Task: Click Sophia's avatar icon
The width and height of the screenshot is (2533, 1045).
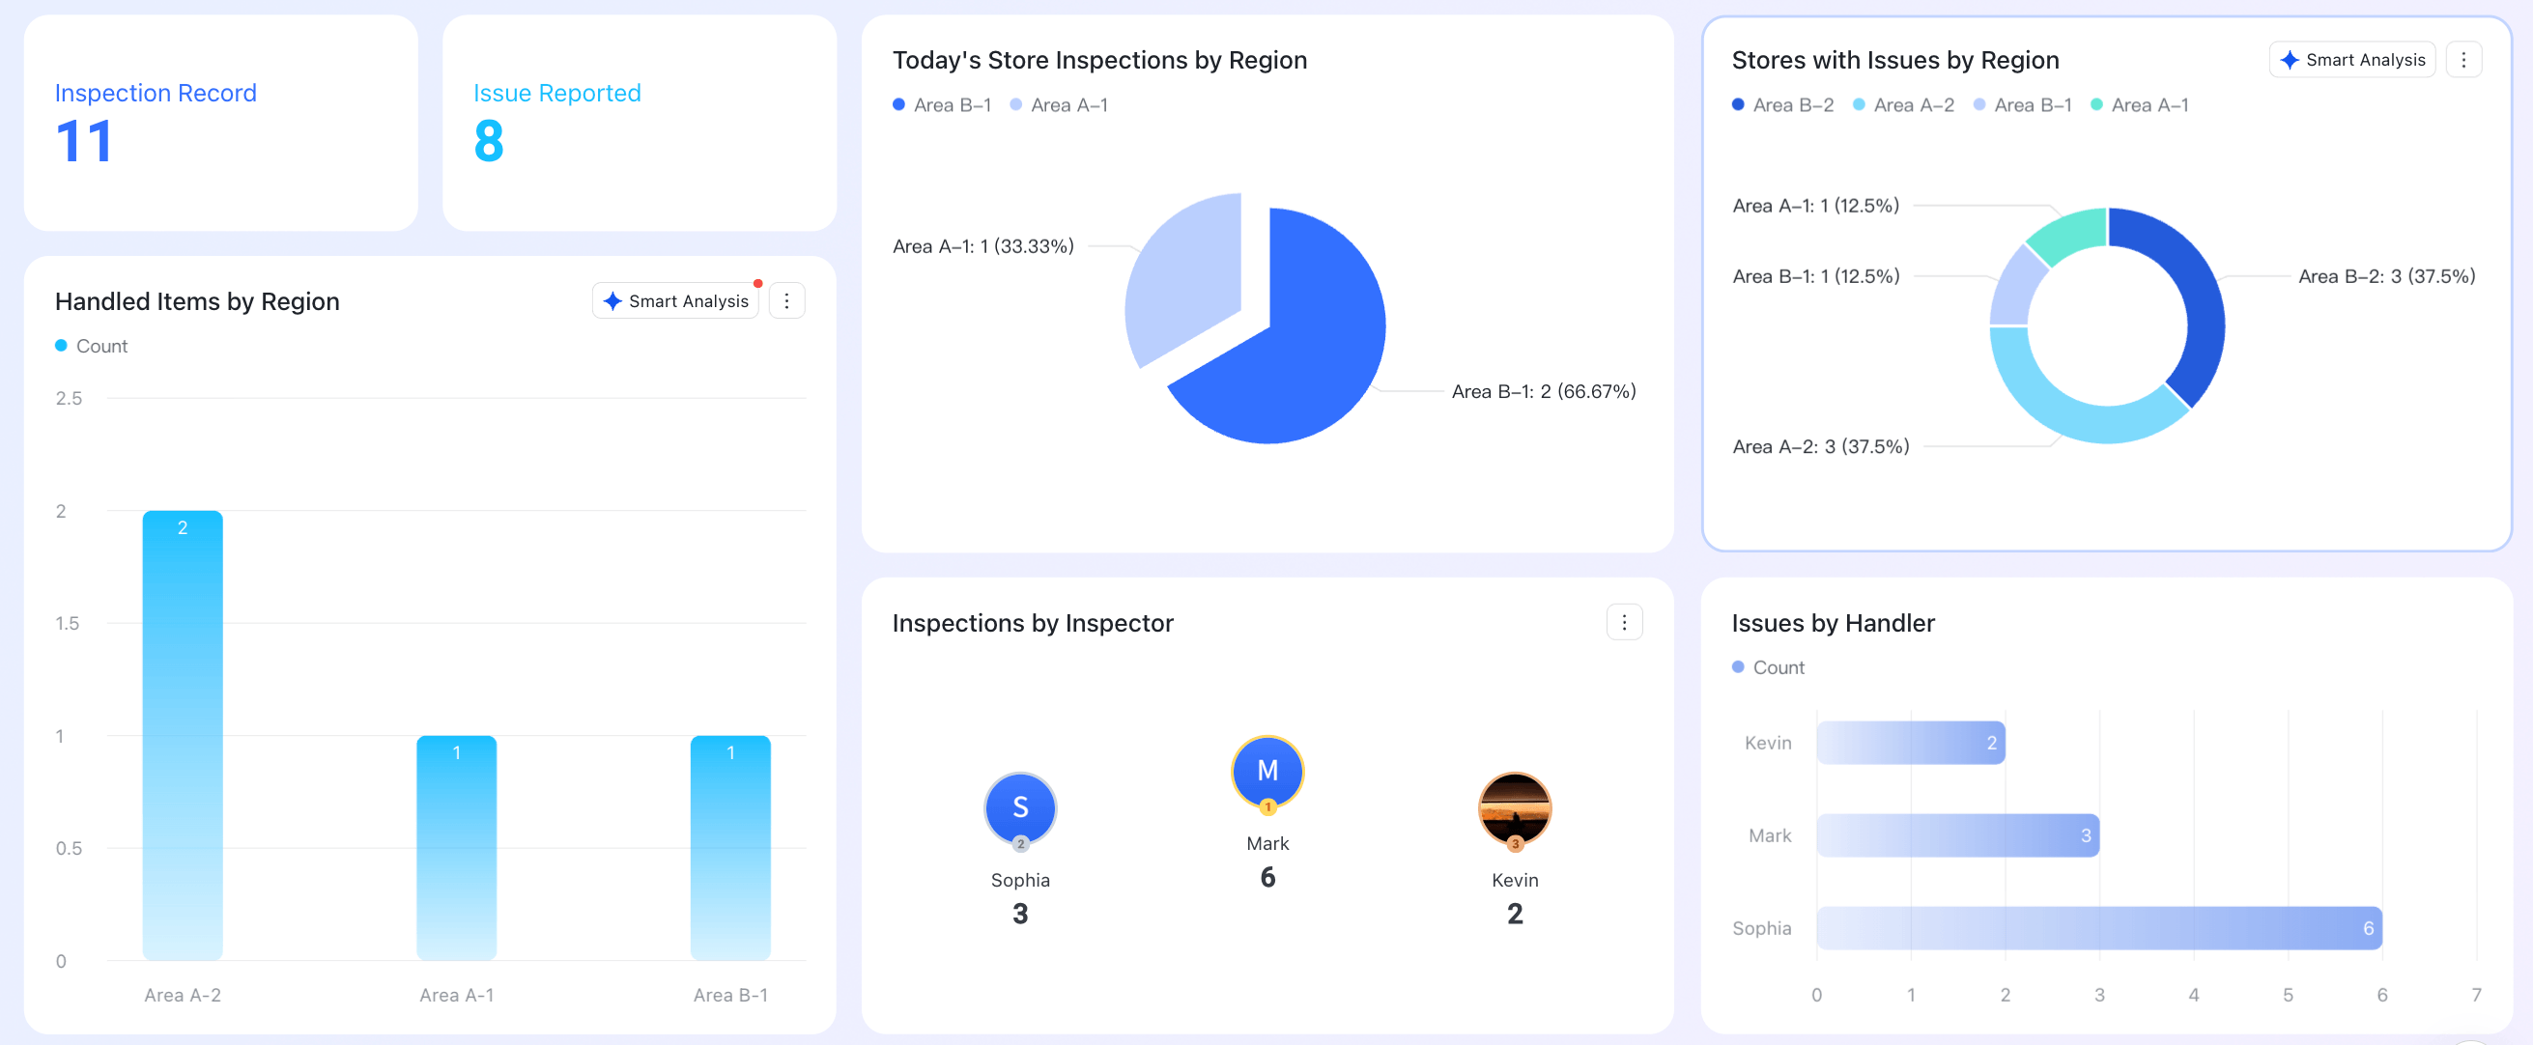Action: coord(1020,808)
